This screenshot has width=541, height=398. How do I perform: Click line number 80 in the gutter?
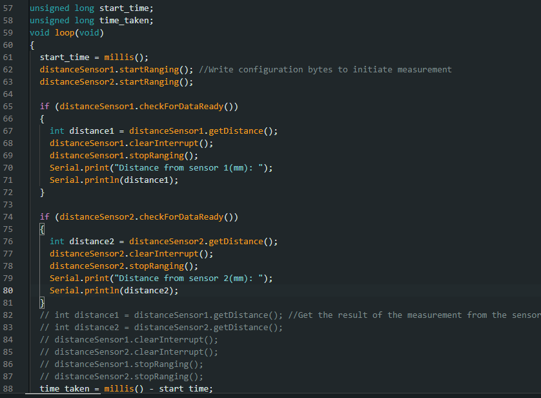8,291
